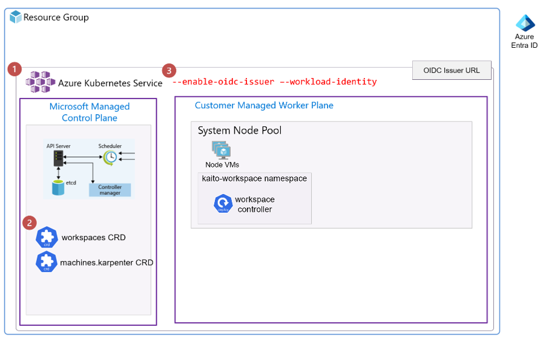The height and width of the screenshot is (338, 543).
Task: Click the Resource Group cube icon
Action: click(x=16, y=17)
